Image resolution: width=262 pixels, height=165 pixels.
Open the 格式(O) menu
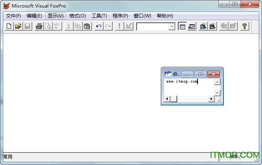point(78,16)
